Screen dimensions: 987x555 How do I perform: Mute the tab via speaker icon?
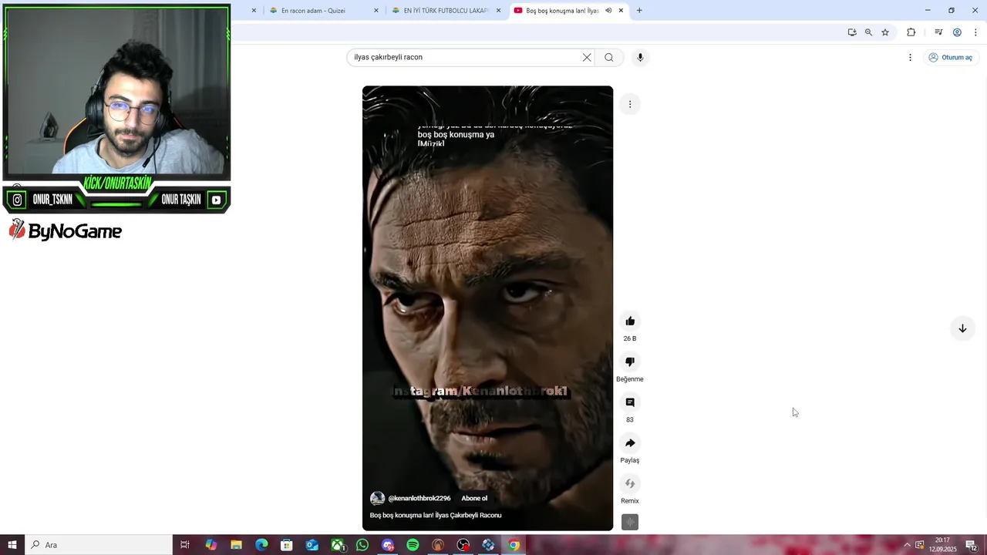pyautogui.click(x=608, y=11)
